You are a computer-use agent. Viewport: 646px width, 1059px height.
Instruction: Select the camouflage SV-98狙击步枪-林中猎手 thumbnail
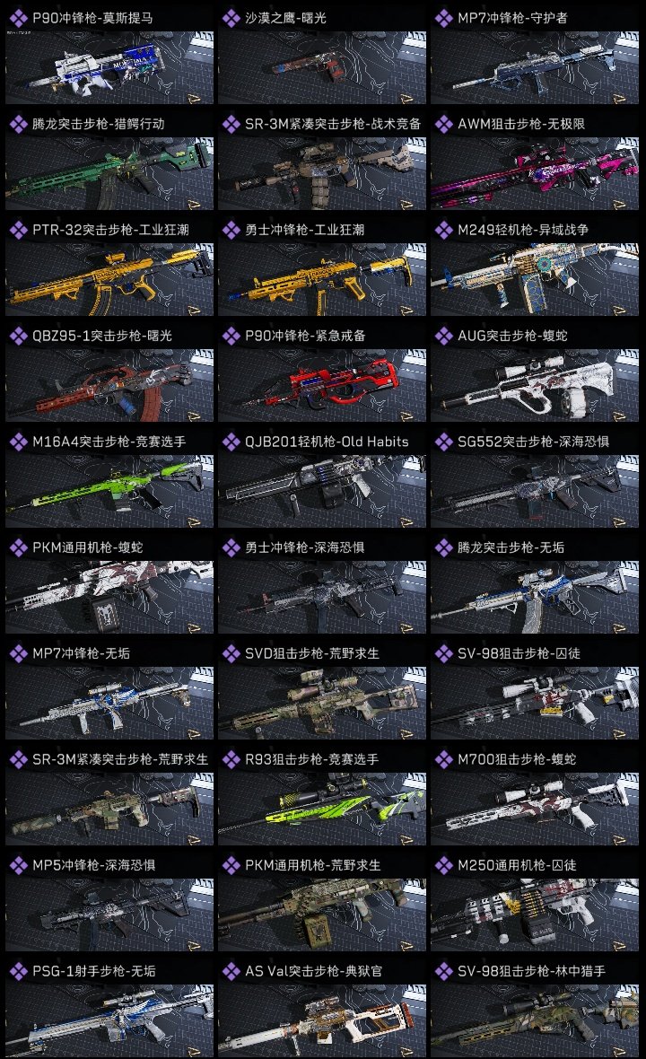(535, 1020)
